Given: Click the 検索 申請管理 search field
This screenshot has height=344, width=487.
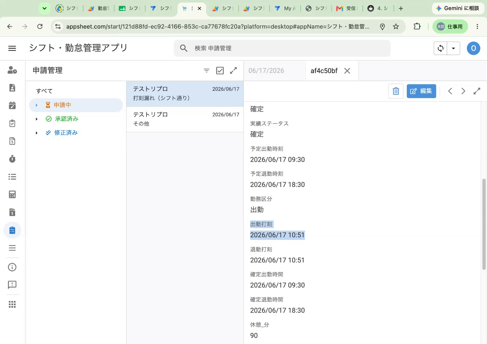Looking at the screenshot, I should coord(282,48).
